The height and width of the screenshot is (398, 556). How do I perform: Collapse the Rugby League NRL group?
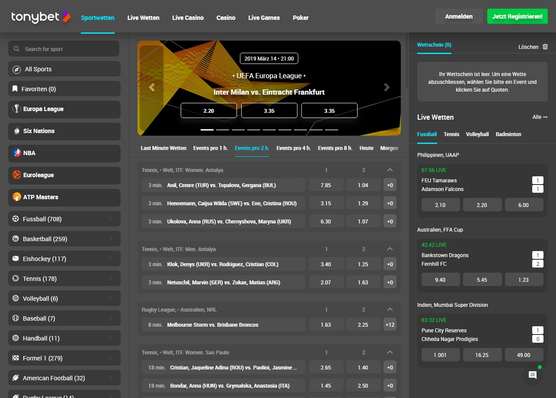click(390, 309)
